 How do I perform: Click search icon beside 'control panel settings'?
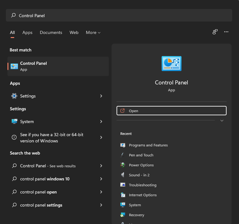pyautogui.click(x=14, y=205)
